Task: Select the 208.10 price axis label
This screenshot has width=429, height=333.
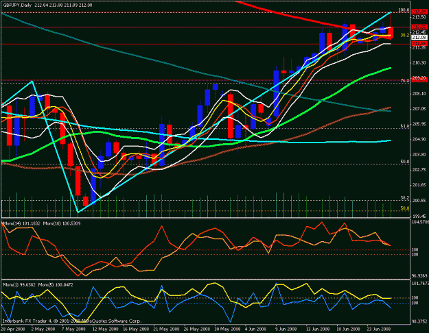Action: coord(419,93)
